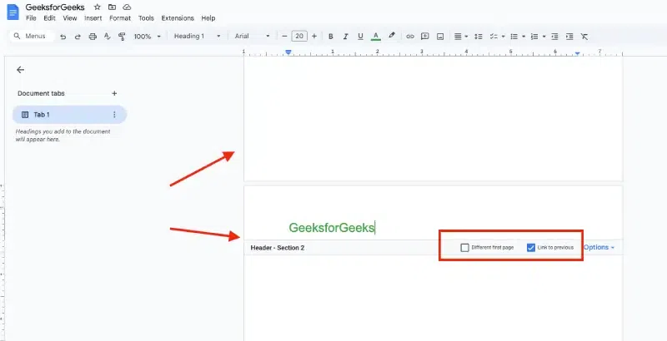Close the document tabs sidebar
Viewport: 667px width, 341px height.
pos(20,70)
